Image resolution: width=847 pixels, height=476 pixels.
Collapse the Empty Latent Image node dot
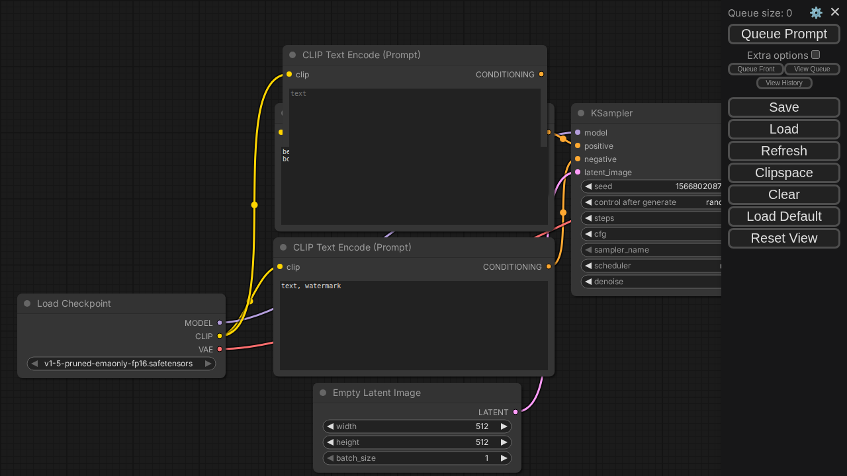(x=323, y=393)
